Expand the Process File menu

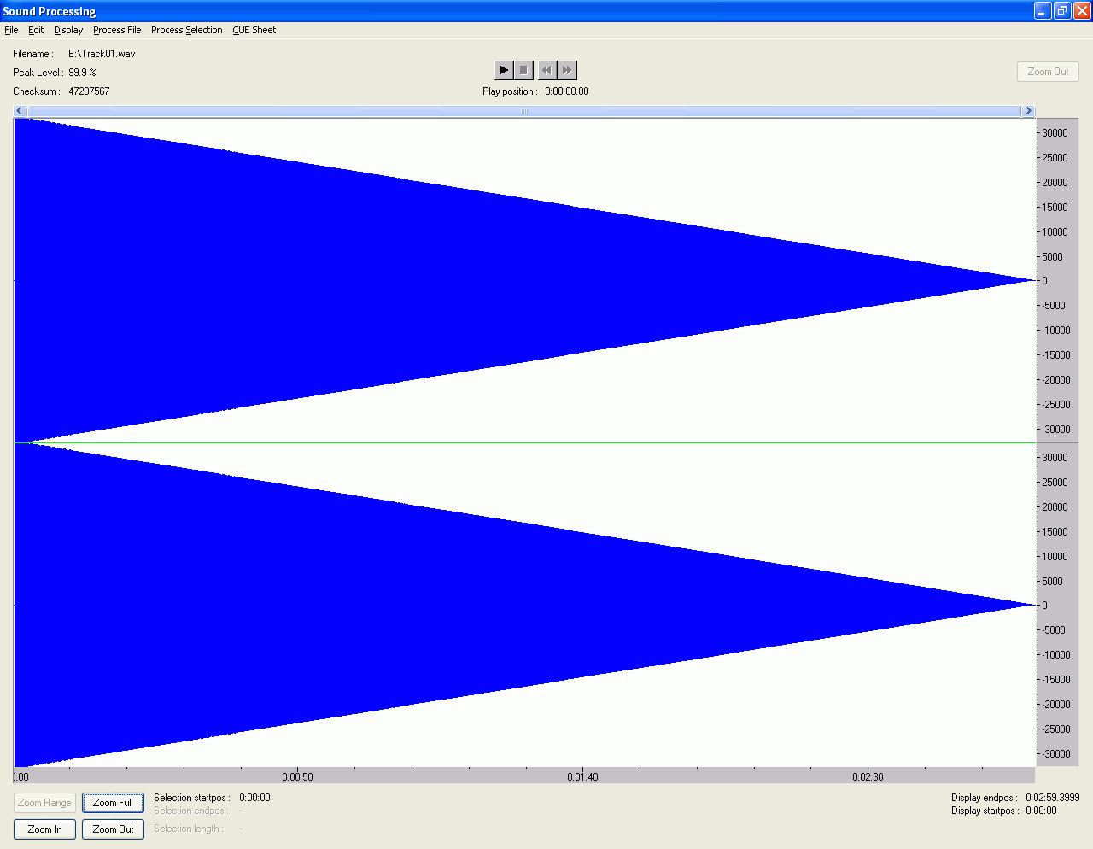click(117, 30)
